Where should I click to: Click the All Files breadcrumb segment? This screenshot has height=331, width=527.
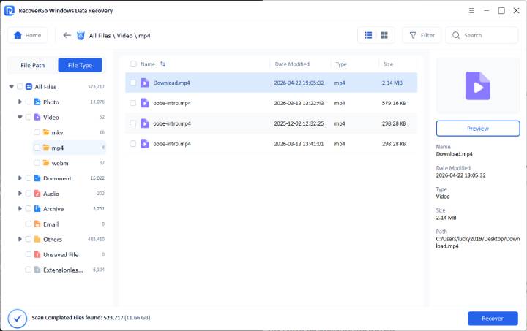coord(100,36)
